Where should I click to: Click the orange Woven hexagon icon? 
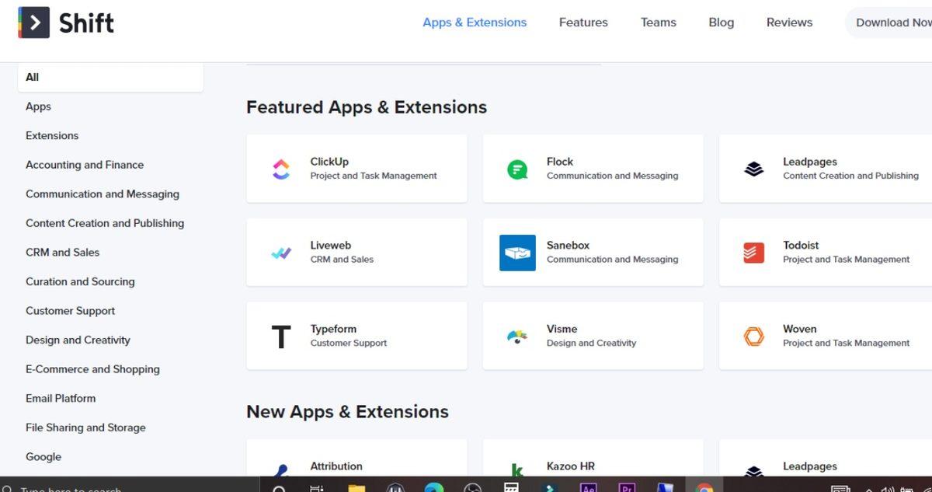click(x=753, y=337)
